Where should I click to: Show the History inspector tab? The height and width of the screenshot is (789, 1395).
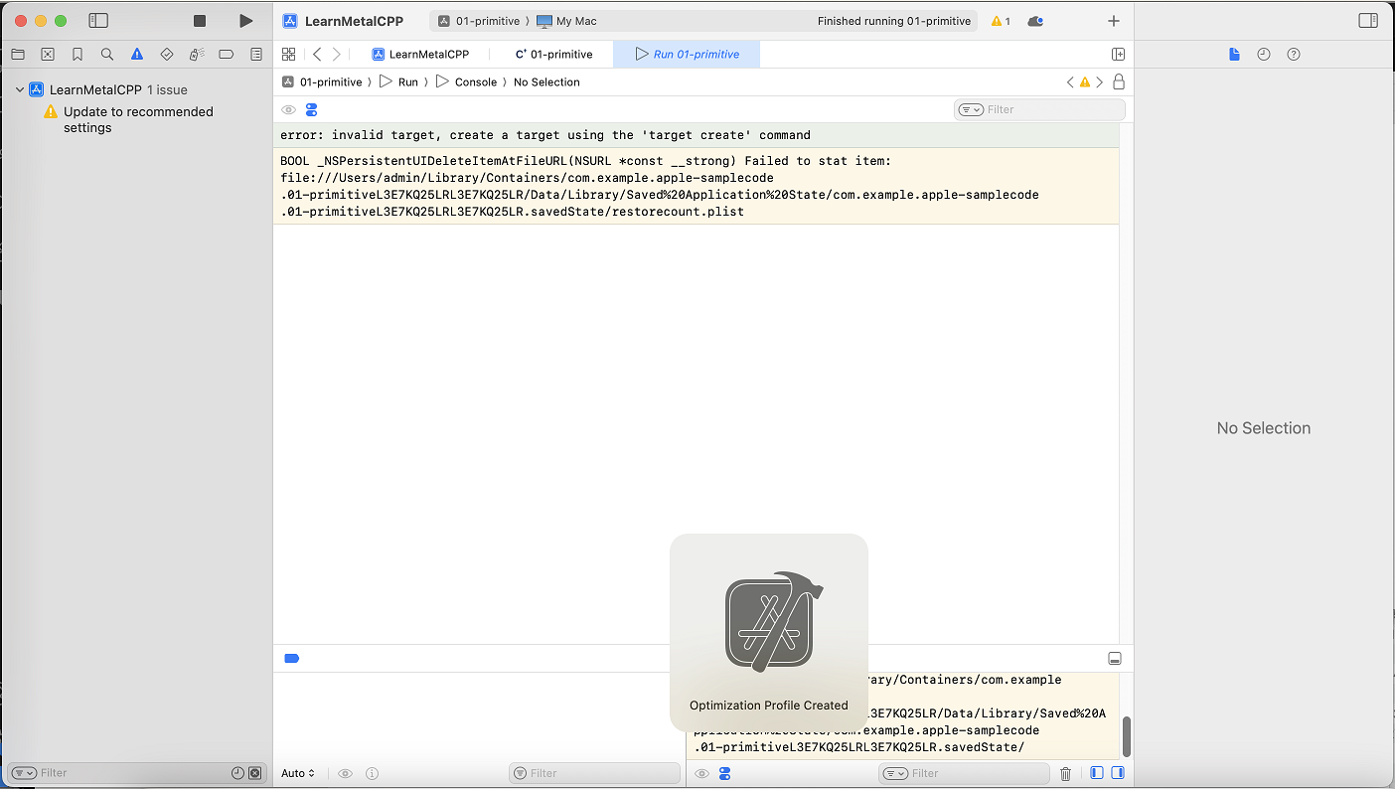(x=1264, y=55)
